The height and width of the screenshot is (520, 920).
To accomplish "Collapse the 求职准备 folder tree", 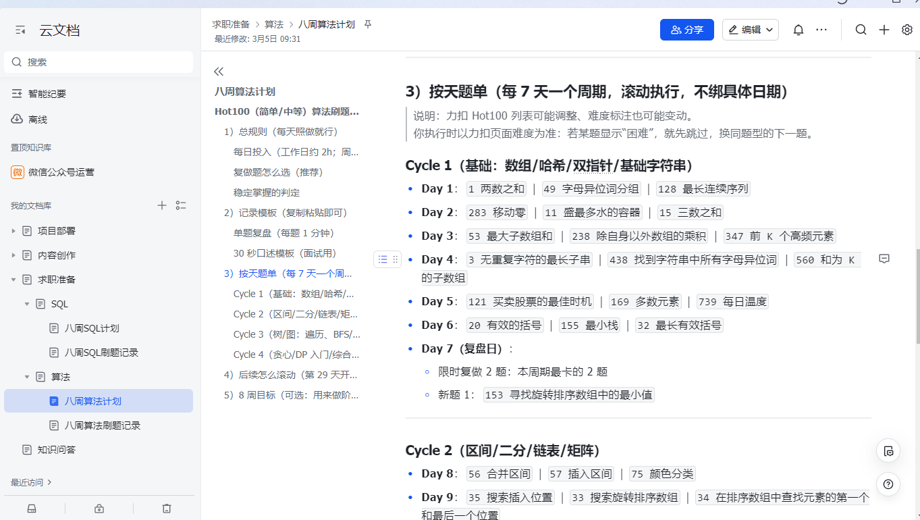I will point(13,280).
